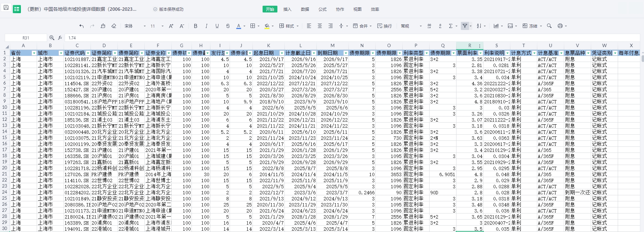Increase font size with A+ icon
644x232 pixels.
(x=171, y=26)
